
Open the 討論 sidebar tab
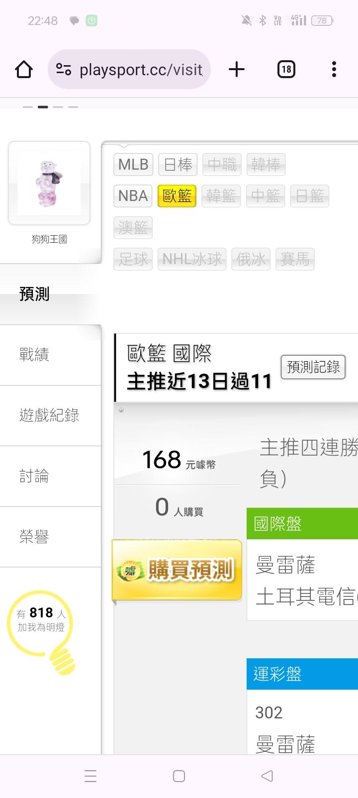click(50, 476)
